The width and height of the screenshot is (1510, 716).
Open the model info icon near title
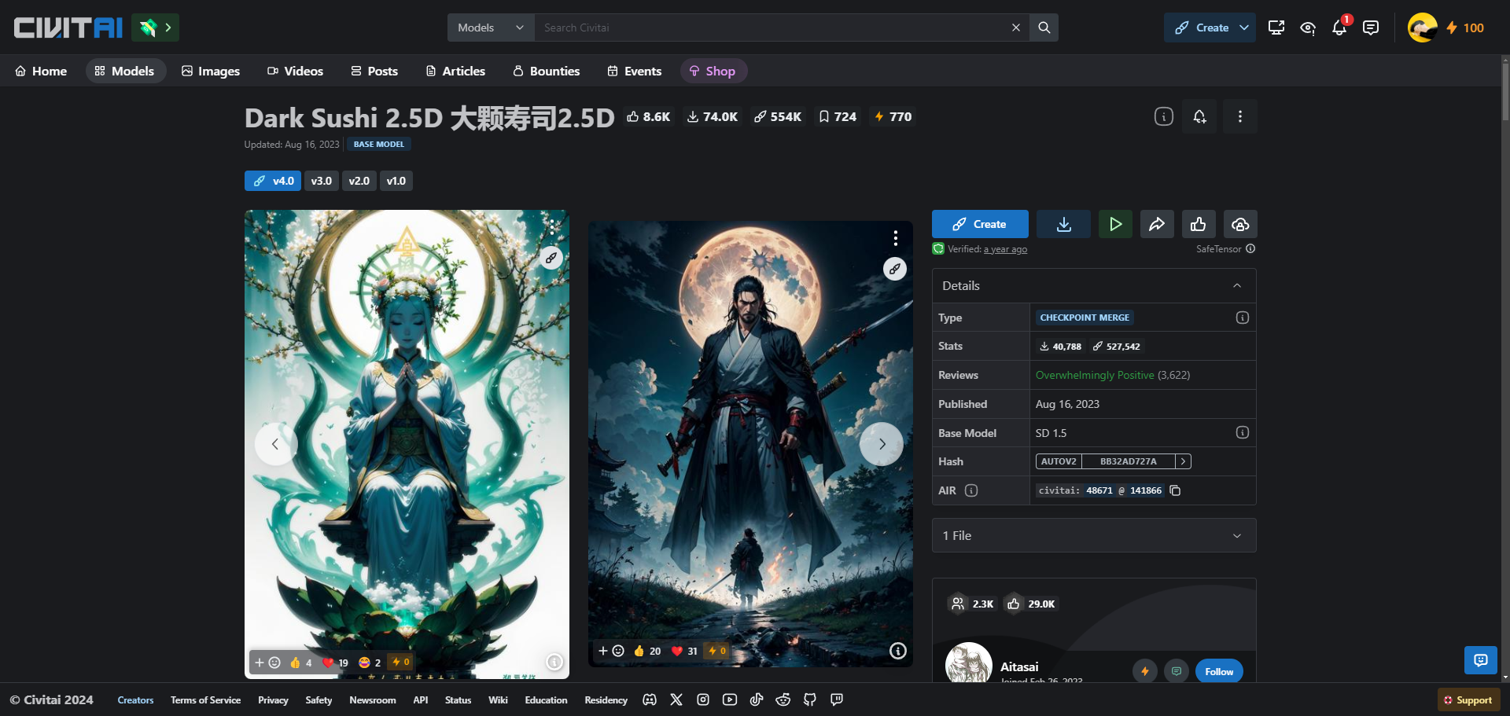[x=1163, y=116]
